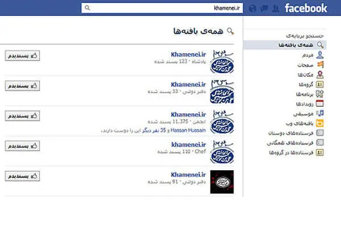This screenshot has height=227, width=341.
Task: Open the Hassan Hussain profile link
Action: 188,130
